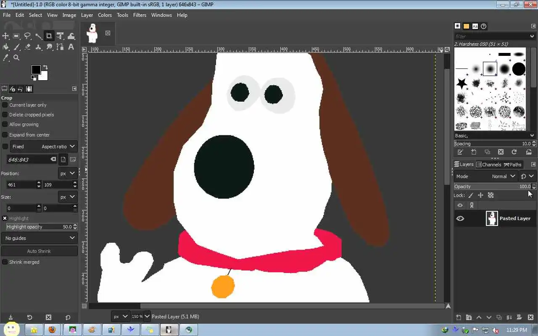Image resolution: width=538 pixels, height=336 pixels.
Task: Select the Paintbrush tool
Action: [x=16, y=47]
